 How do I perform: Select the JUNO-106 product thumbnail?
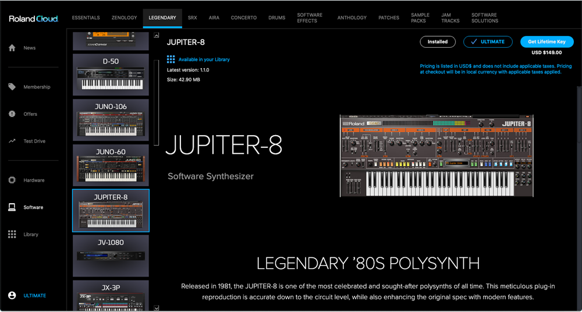pyautogui.click(x=111, y=120)
